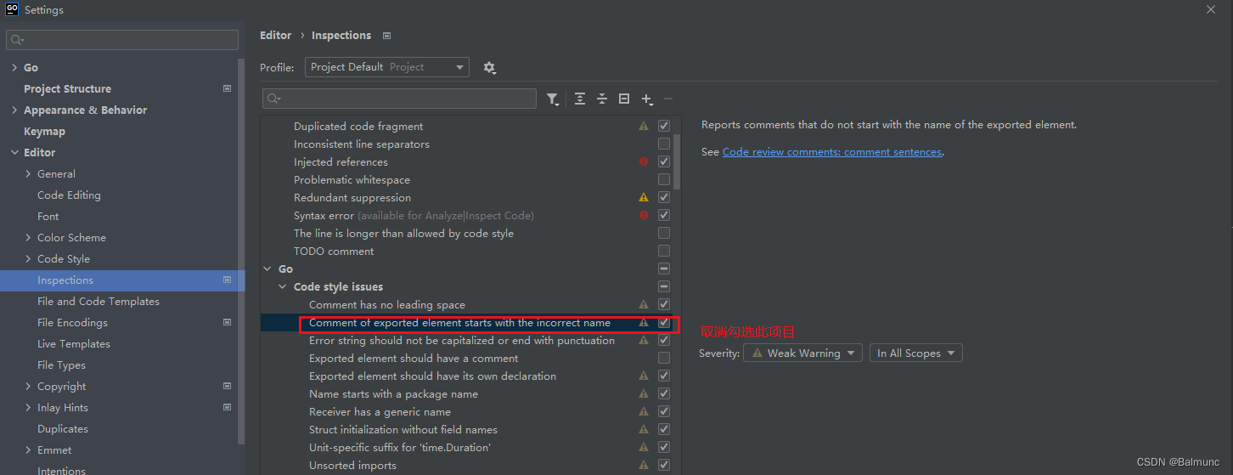Image resolution: width=1233 pixels, height=475 pixels.
Task: Expand Appearance & Behavior section
Action: 14,110
